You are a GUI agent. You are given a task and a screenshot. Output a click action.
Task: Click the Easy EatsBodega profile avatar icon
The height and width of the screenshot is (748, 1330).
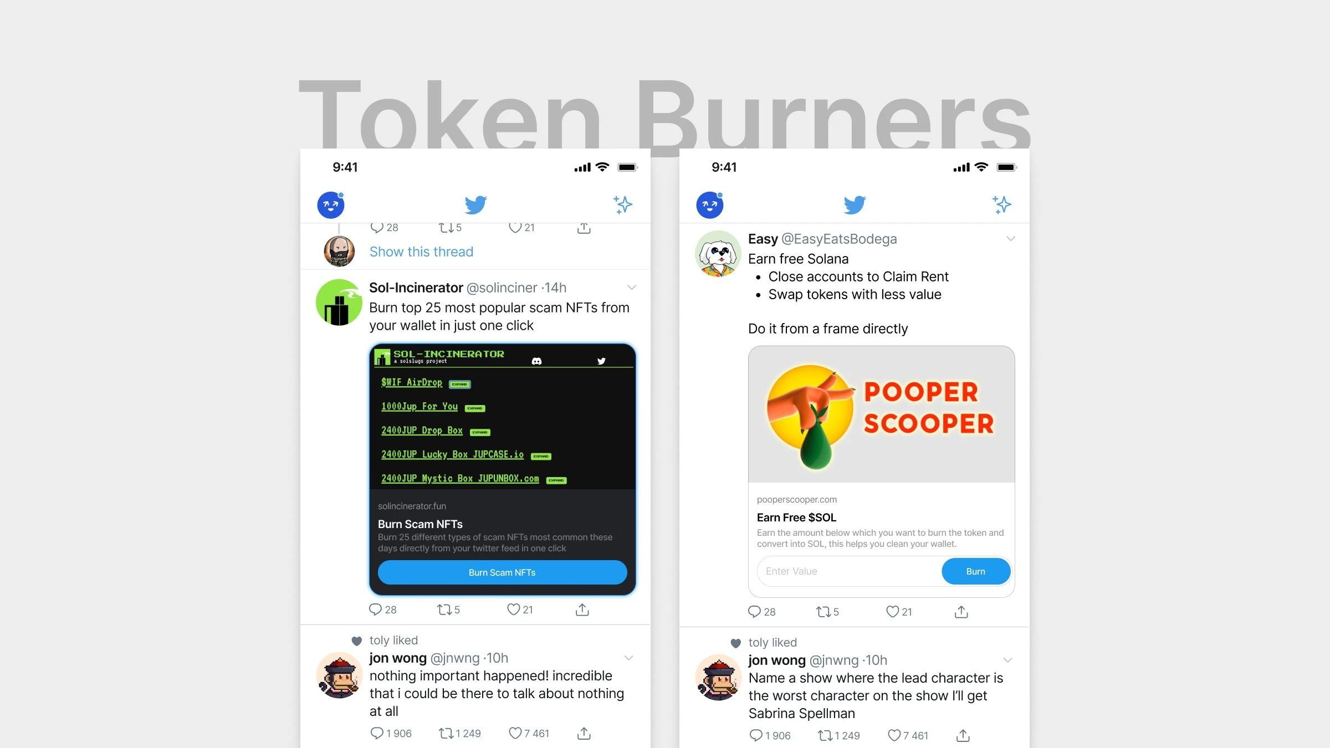[718, 252]
